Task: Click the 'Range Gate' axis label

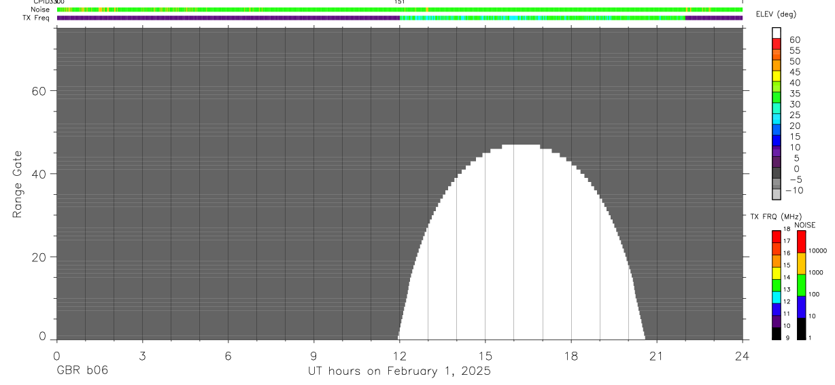Action: 18,185
